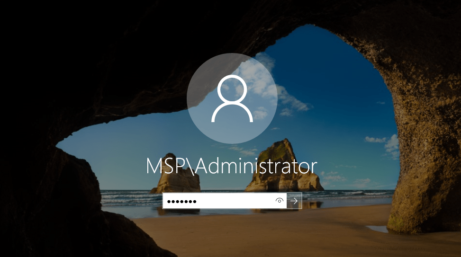Click the word Administrator in the username
Image resolution: width=461 pixels, height=257 pixels.
tap(256, 166)
